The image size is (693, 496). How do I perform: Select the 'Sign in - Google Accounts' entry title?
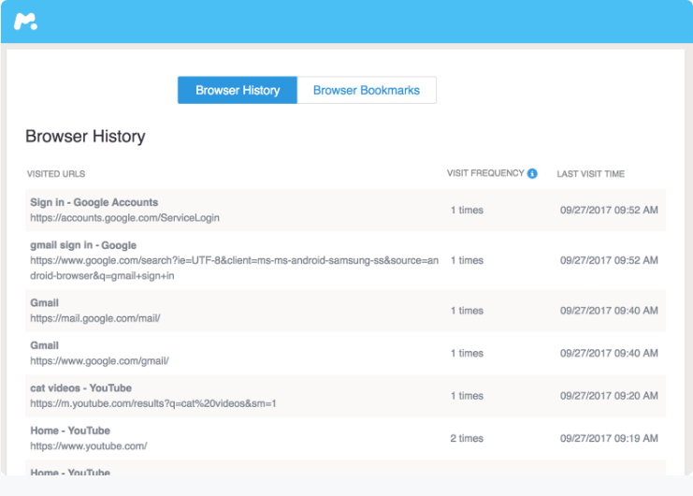click(x=94, y=202)
